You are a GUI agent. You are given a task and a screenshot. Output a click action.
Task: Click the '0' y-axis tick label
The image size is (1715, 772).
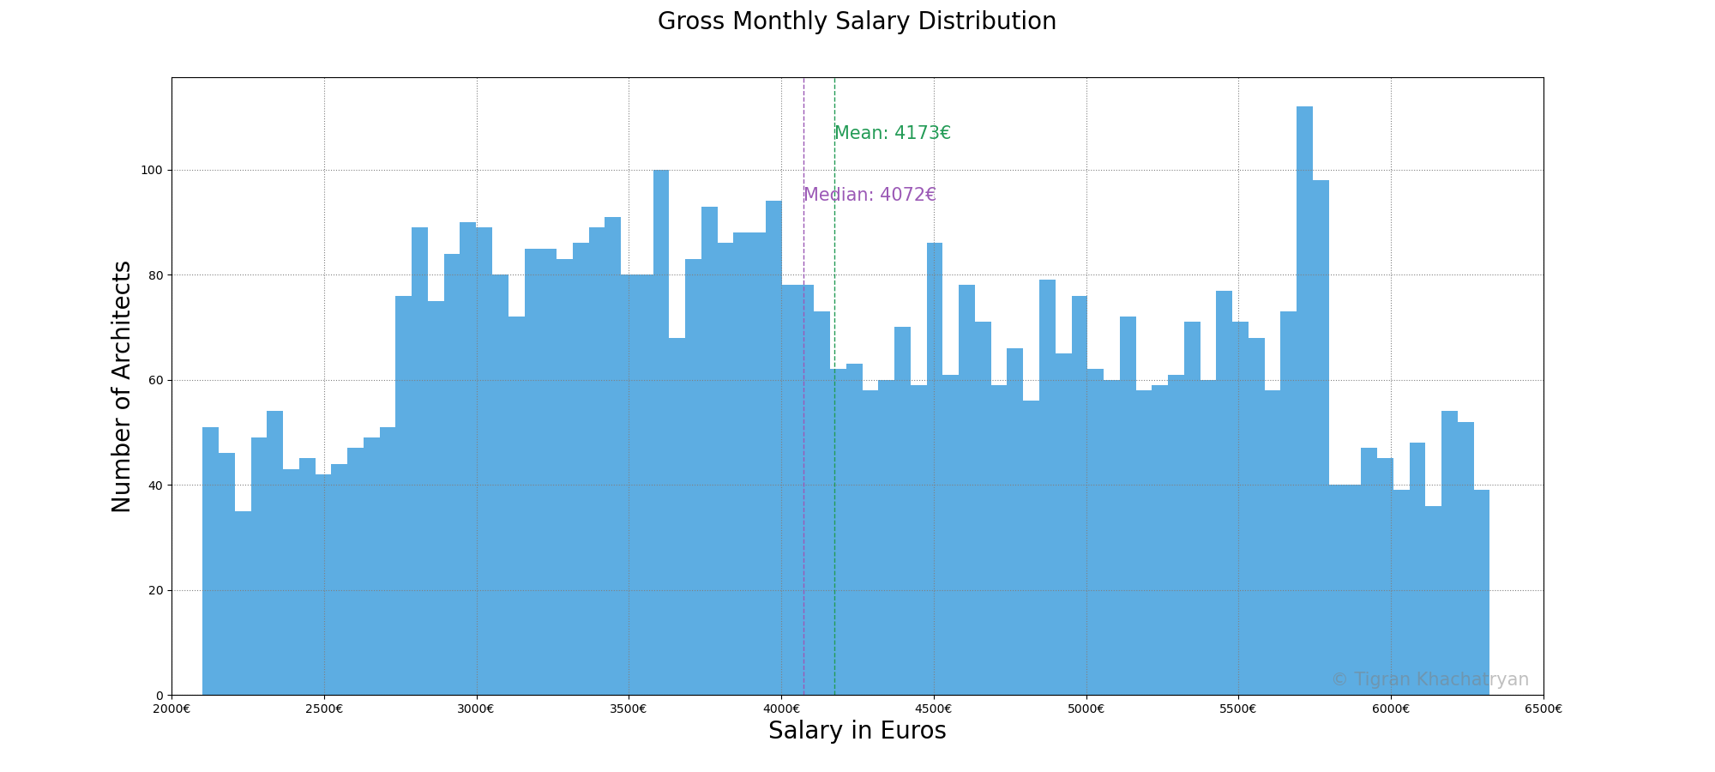(159, 696)
